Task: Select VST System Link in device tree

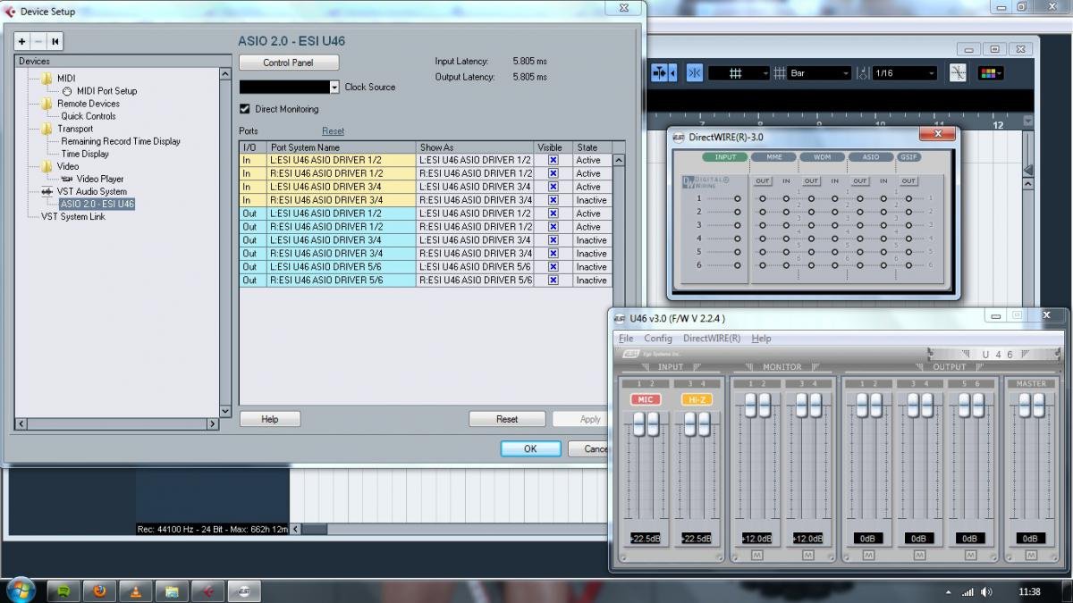Action: (73, 216)
